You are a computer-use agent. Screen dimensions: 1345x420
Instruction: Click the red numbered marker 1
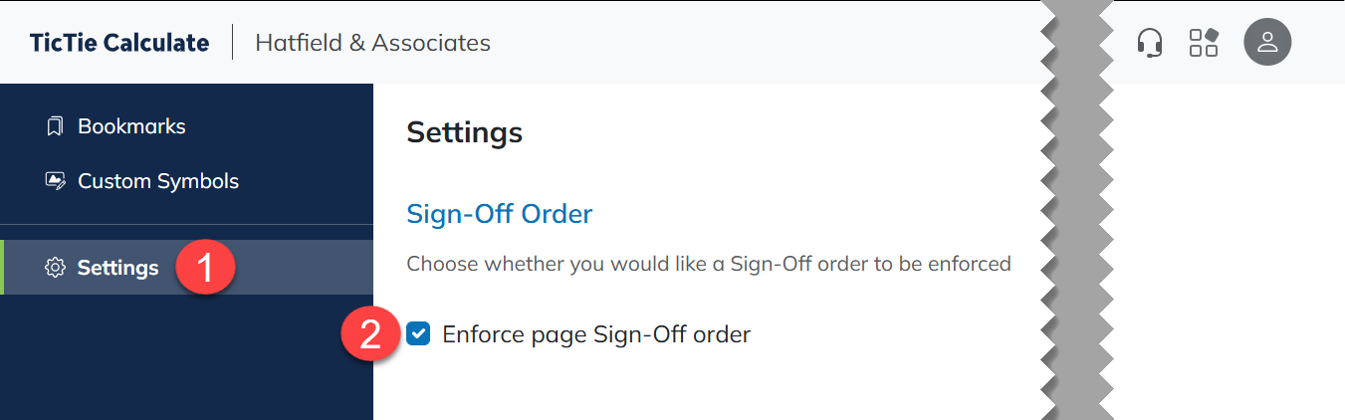(x=205, y=268)
